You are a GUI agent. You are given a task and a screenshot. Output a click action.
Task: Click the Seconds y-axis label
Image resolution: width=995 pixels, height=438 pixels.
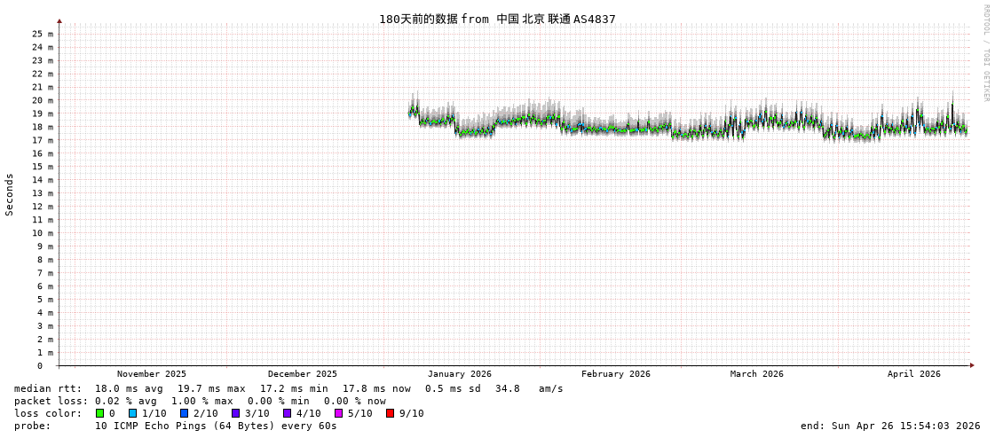click(x=10, y=194)
